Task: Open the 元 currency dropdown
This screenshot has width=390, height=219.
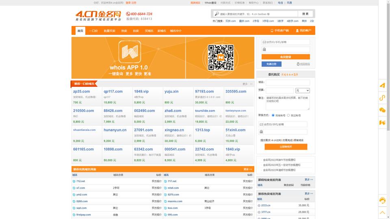Action: coord(302,90)
